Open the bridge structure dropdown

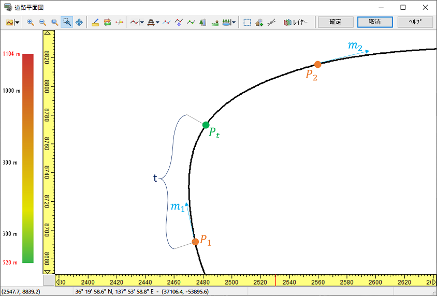(x=157, y=22)
